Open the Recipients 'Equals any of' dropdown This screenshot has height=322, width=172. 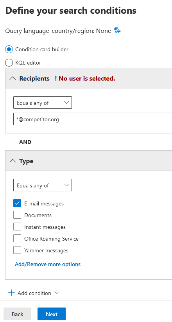[43, 103]
